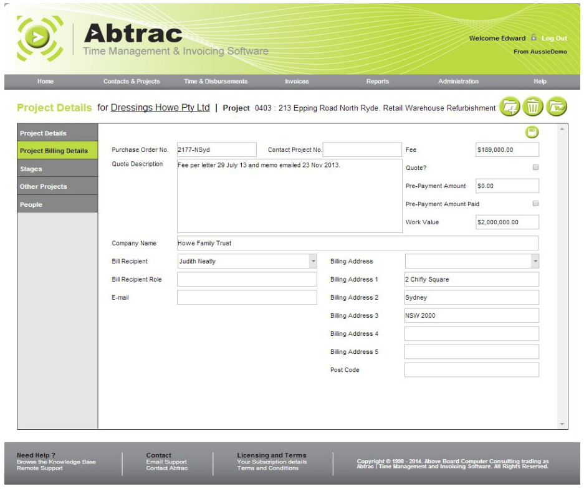Click Browse the Knowledge Base link
584x489 pixels.
pyautogui.click(x=56, y=462)
